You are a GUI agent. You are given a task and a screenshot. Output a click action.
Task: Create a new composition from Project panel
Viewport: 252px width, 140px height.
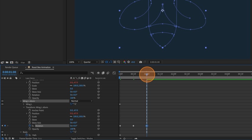(12, 62)
